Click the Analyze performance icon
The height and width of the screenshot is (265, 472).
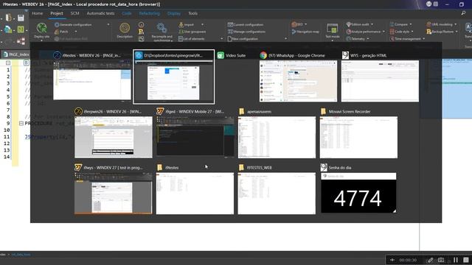(x=349, y=32)
